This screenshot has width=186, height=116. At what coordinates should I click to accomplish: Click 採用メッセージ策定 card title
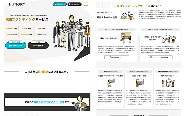[139, 76]
